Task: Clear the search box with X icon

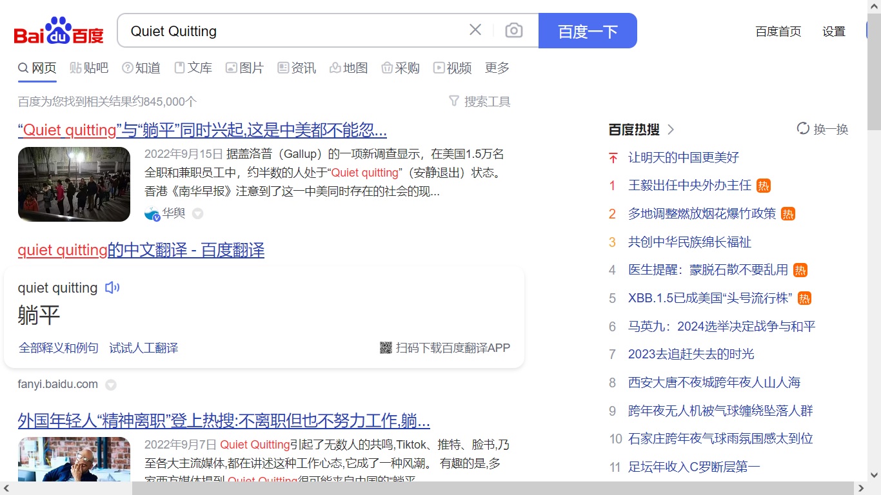Action: coord(475,30)
